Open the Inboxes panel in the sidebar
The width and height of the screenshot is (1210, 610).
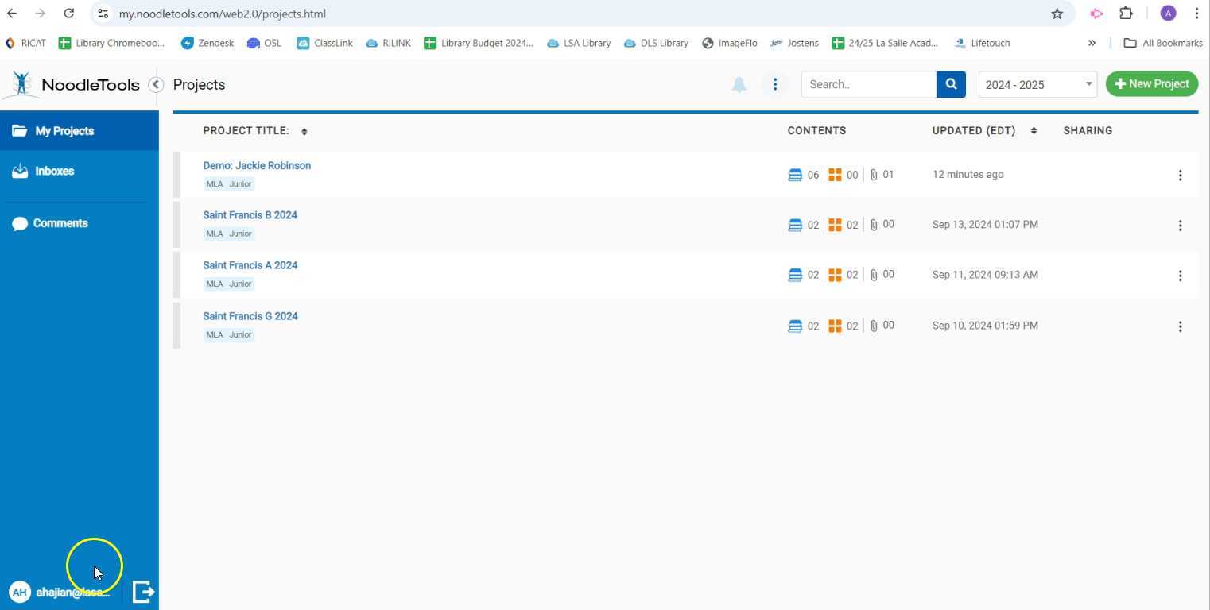pyautogui.click(x=54, y=171)
